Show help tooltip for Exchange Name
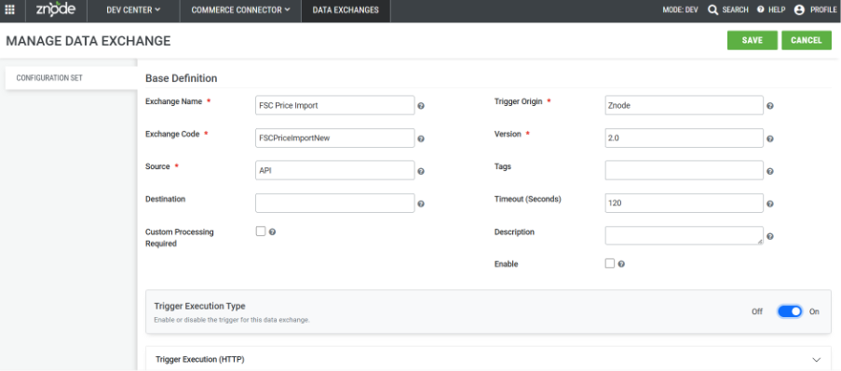841x371 pixels. tap(421, 106)
